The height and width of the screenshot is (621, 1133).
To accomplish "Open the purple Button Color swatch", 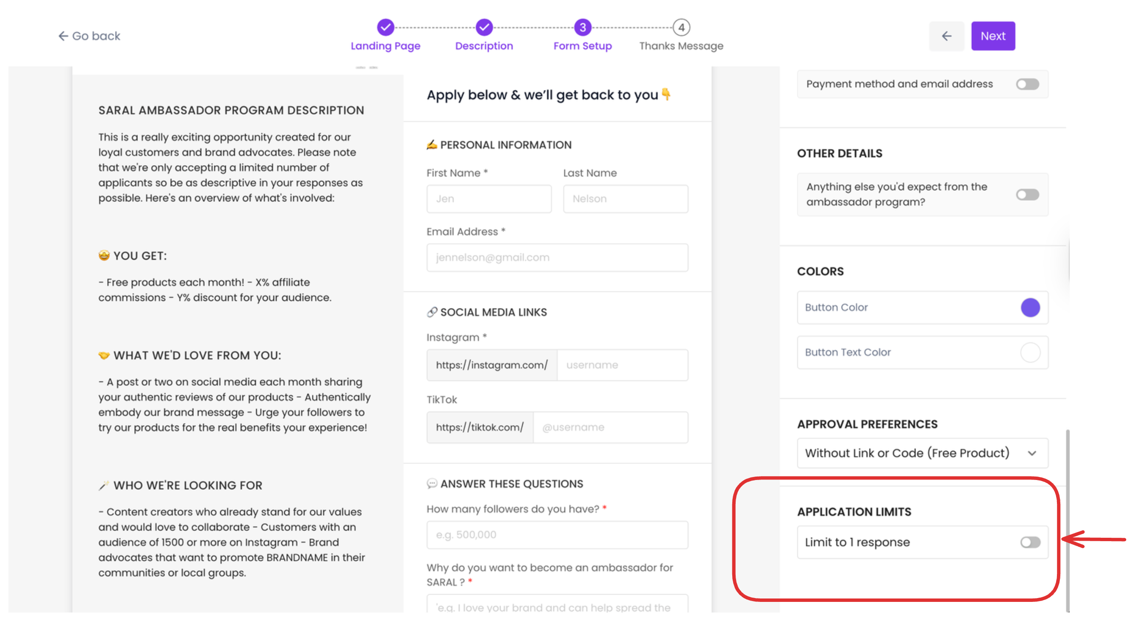I will (x=1030, y=307).
